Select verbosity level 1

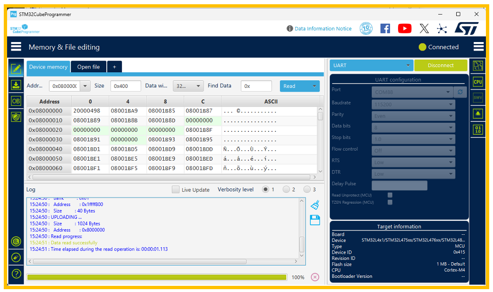tap(266, 189)
